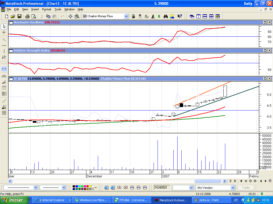
Task: Select the horizontal line drawing tool
Action: click(x=4, y=46)
